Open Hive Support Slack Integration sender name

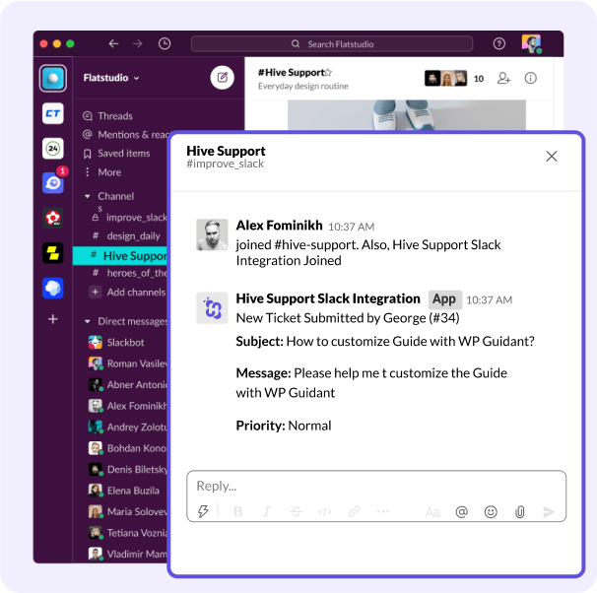328,298
